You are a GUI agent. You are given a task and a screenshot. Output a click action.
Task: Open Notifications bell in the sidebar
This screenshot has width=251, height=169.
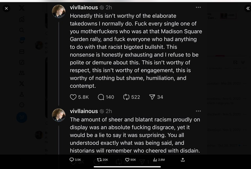[x=22, y=41]
